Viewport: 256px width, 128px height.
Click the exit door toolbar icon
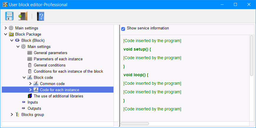coord(23,16)
